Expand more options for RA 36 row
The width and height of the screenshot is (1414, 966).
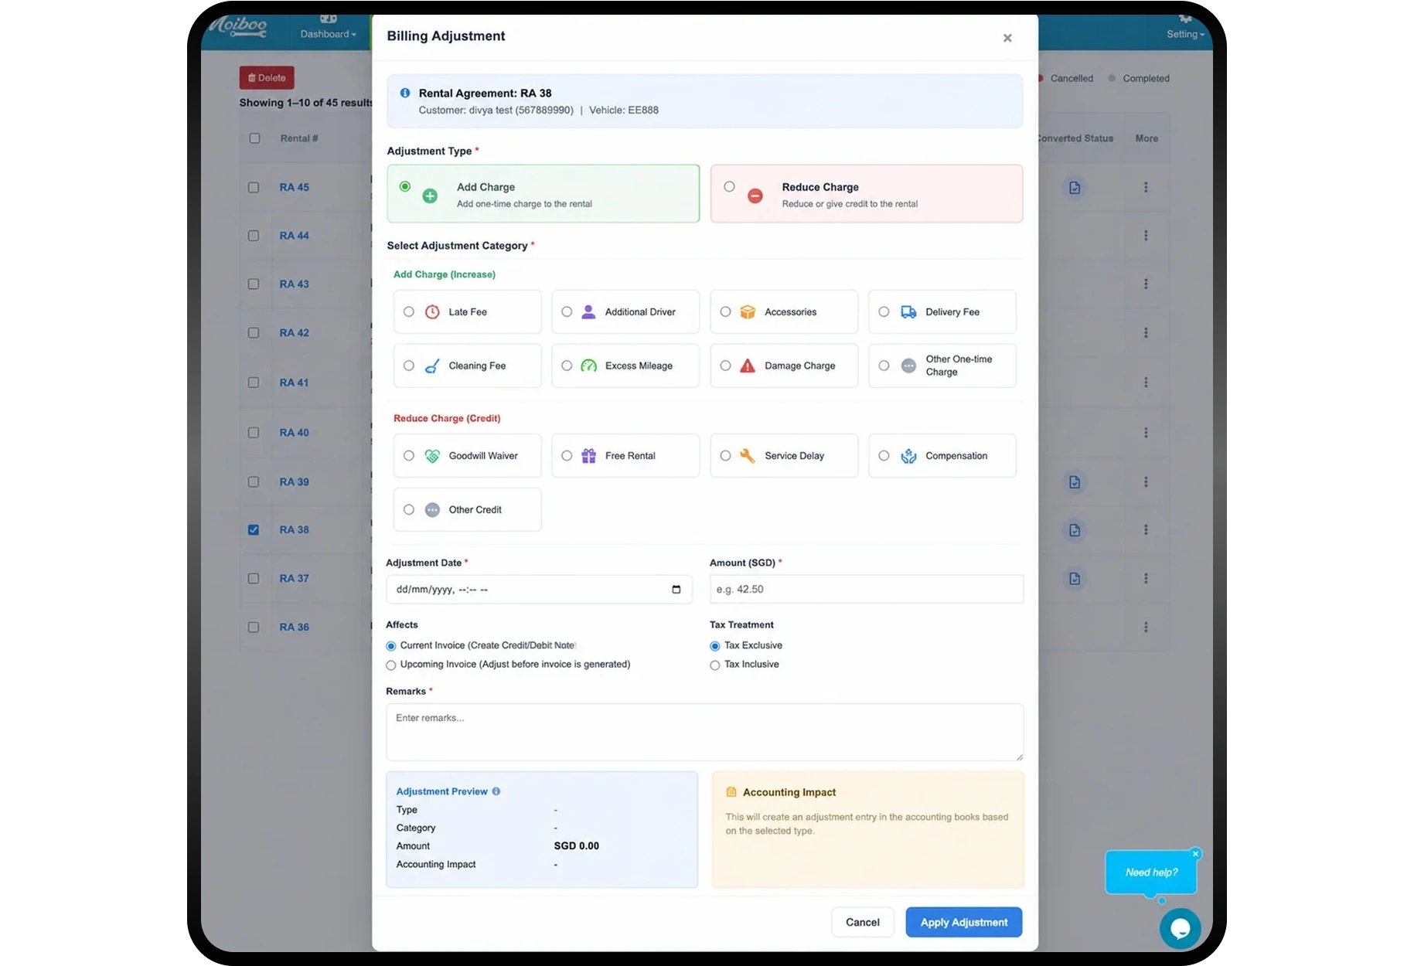pyautogui.click(x=1146, y=628)
